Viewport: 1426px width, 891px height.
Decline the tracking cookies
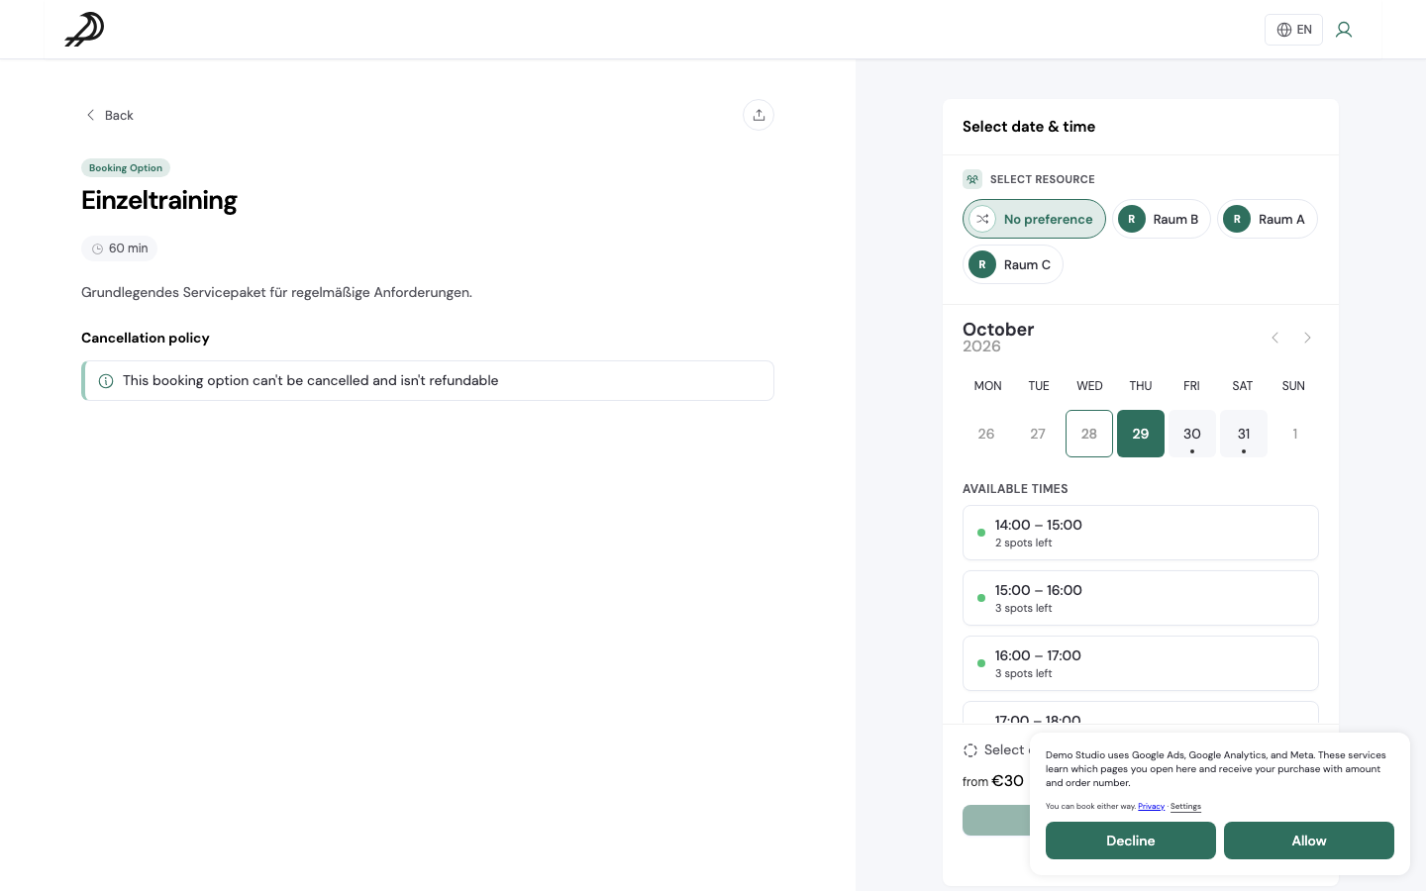coord(1131,841)
